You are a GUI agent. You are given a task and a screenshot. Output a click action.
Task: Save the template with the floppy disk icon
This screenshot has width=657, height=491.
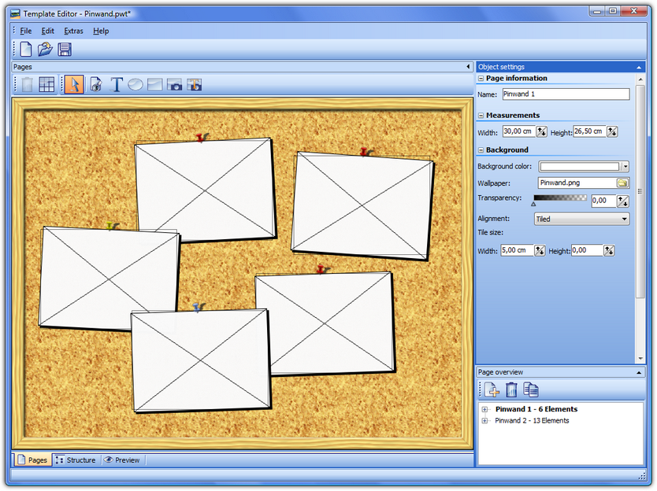[x=65, y=50]
